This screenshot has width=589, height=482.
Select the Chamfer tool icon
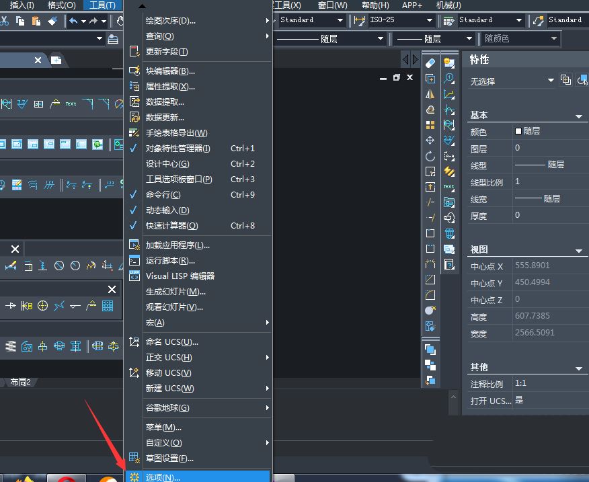pyautogui.click(x=430, y=280)
